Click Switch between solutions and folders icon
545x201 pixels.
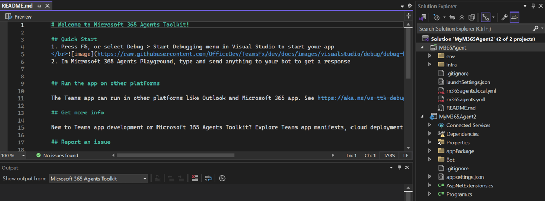(x=423, y=17)
